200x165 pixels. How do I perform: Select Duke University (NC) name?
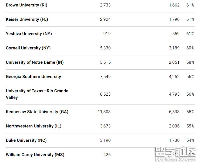click(x=26, y=140)
